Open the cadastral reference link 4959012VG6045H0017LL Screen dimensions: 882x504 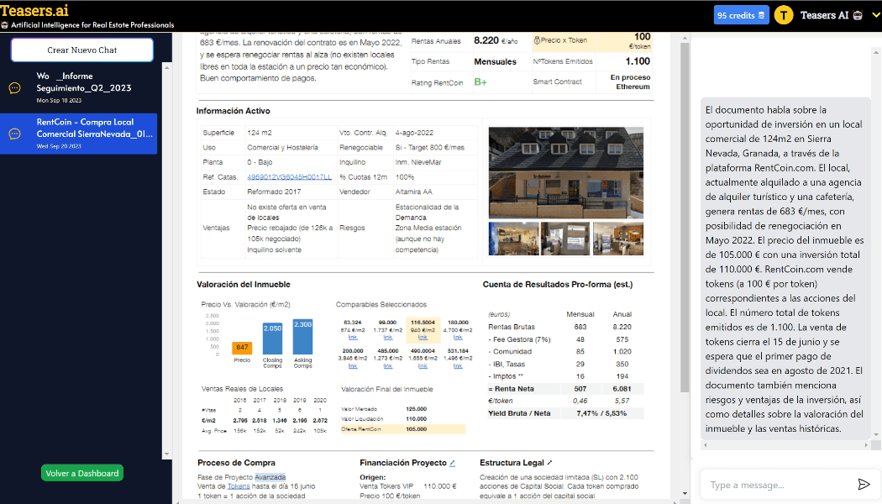(289, 177)
